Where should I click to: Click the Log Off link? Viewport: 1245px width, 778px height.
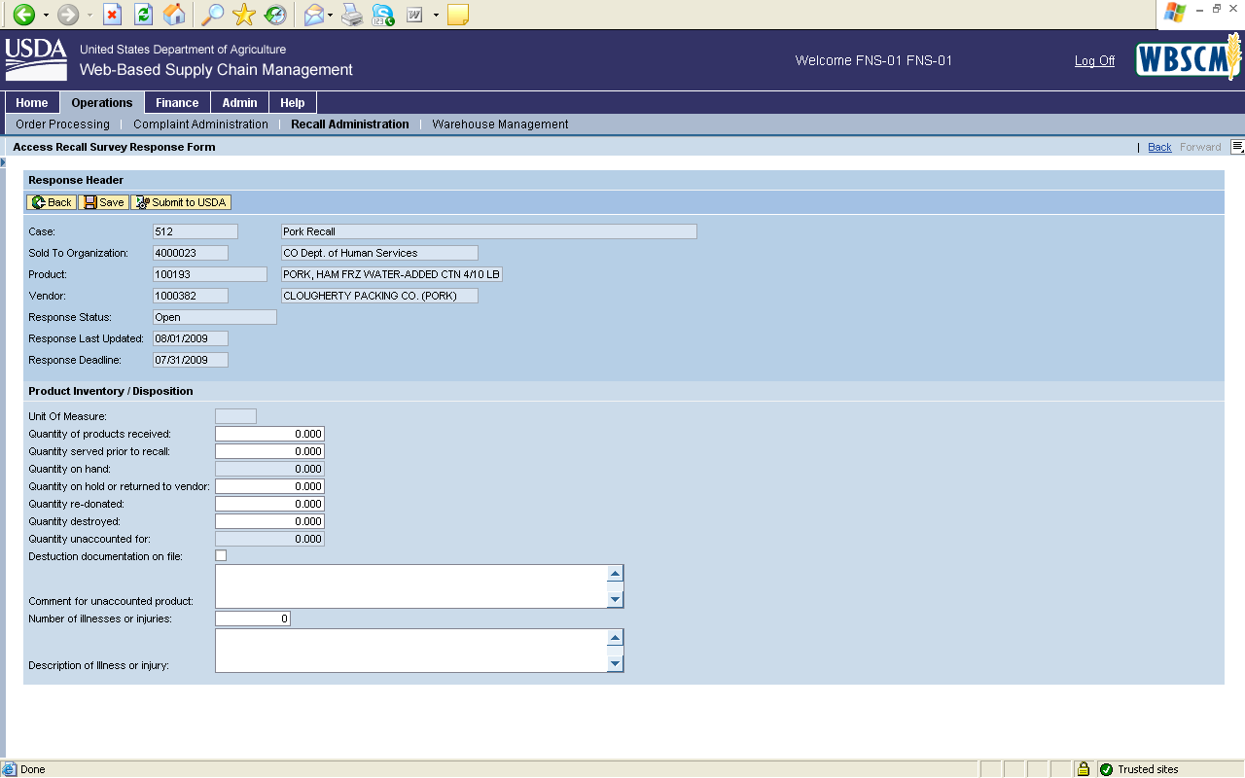(1094, 61)
